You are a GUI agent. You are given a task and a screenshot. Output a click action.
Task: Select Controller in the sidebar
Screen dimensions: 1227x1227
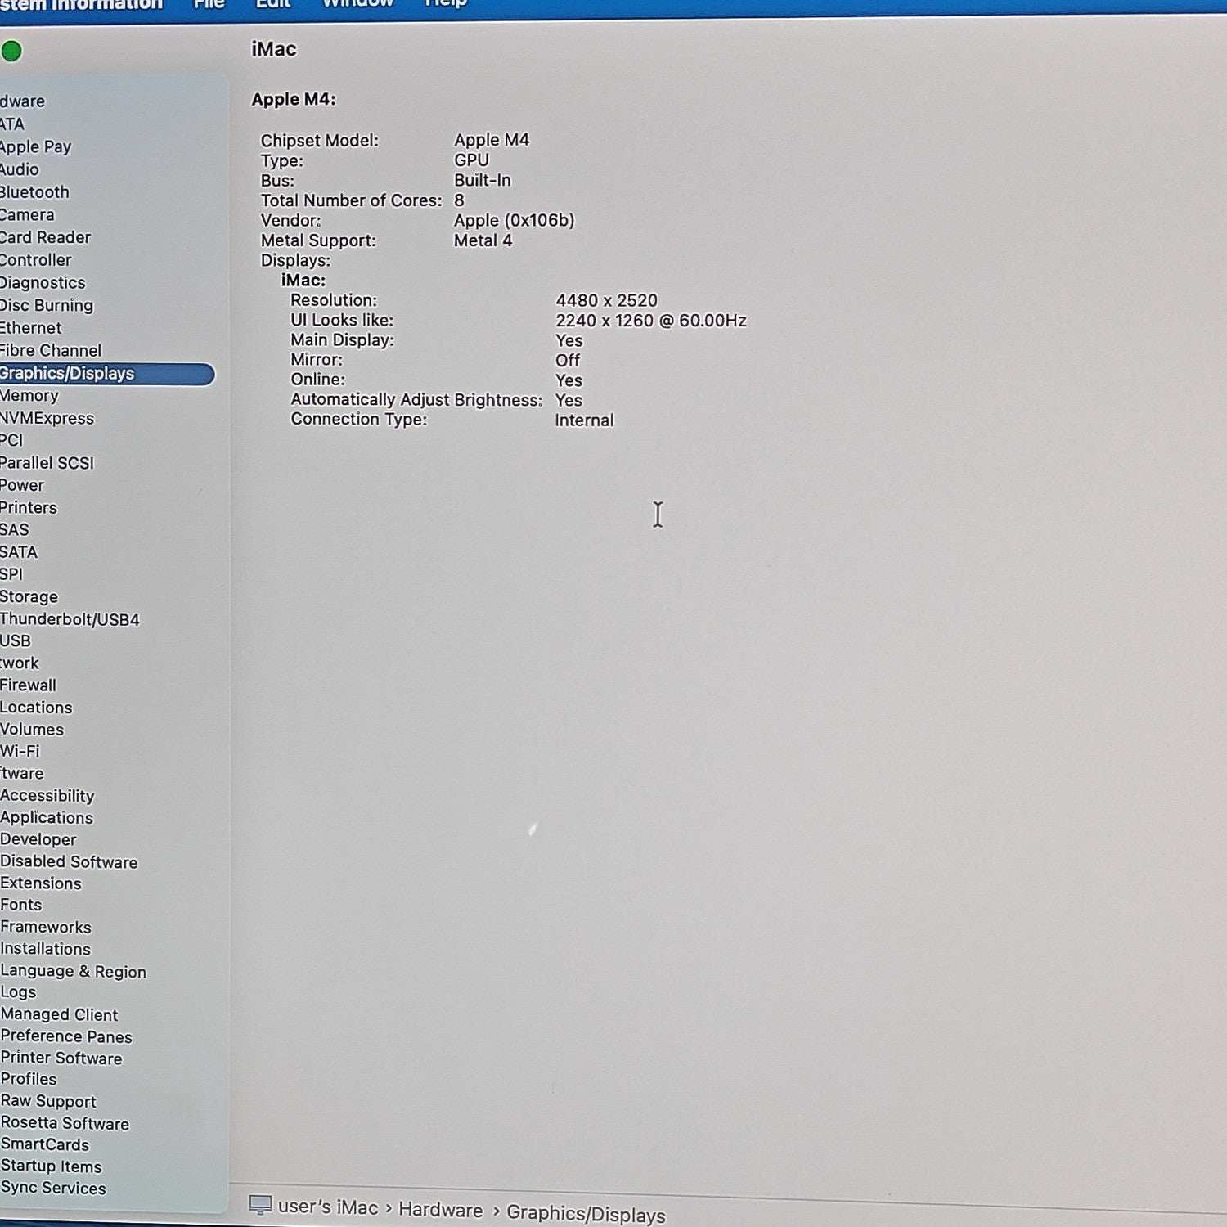(36, 260)
